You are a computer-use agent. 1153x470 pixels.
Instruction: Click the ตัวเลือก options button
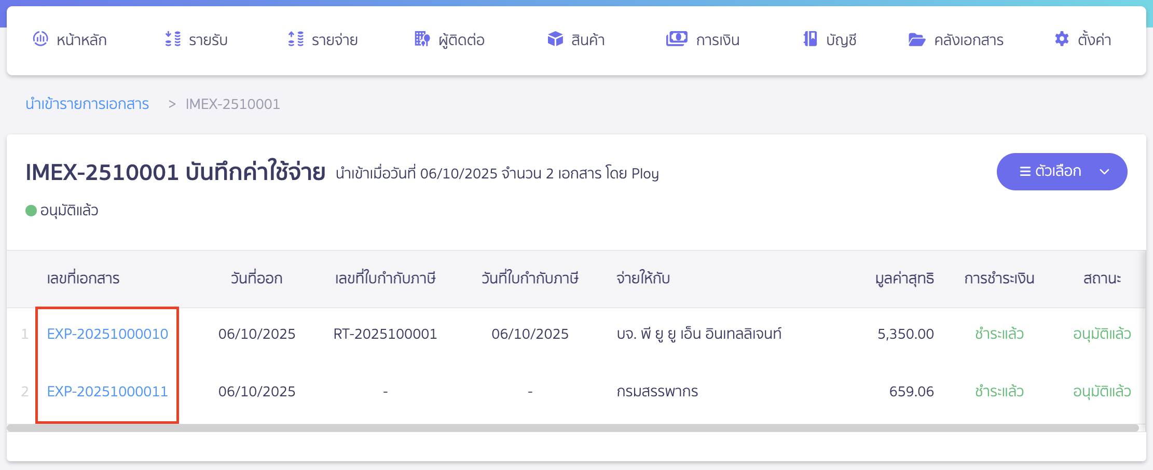1062,171
